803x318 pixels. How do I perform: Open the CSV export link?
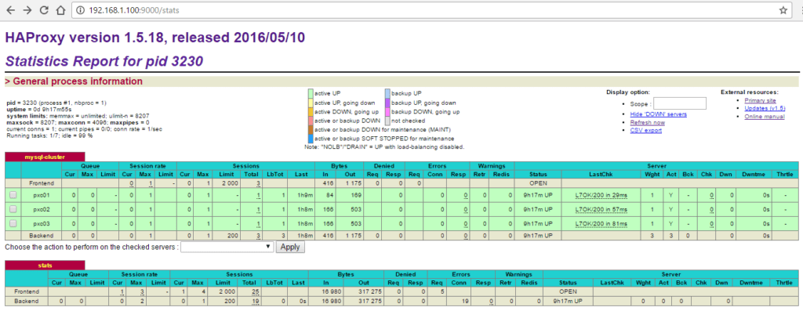tap(645, 131)
